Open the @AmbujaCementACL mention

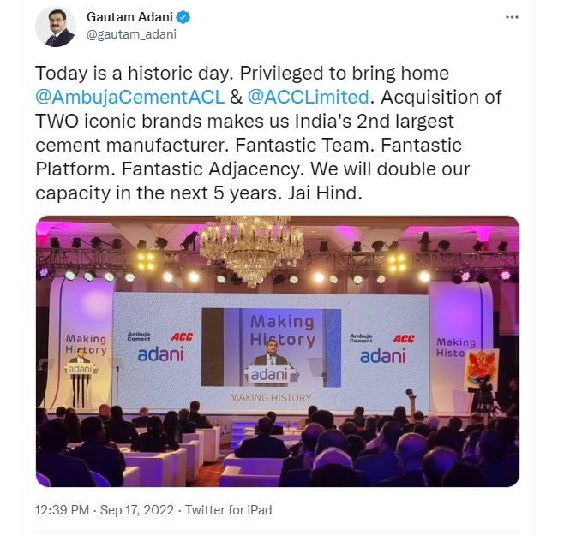pos(130,98)
